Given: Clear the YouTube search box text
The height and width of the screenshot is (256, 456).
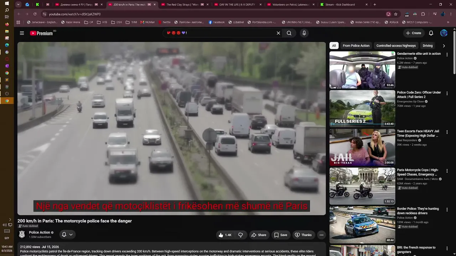Looking at the screenshot, I should 278,33.
